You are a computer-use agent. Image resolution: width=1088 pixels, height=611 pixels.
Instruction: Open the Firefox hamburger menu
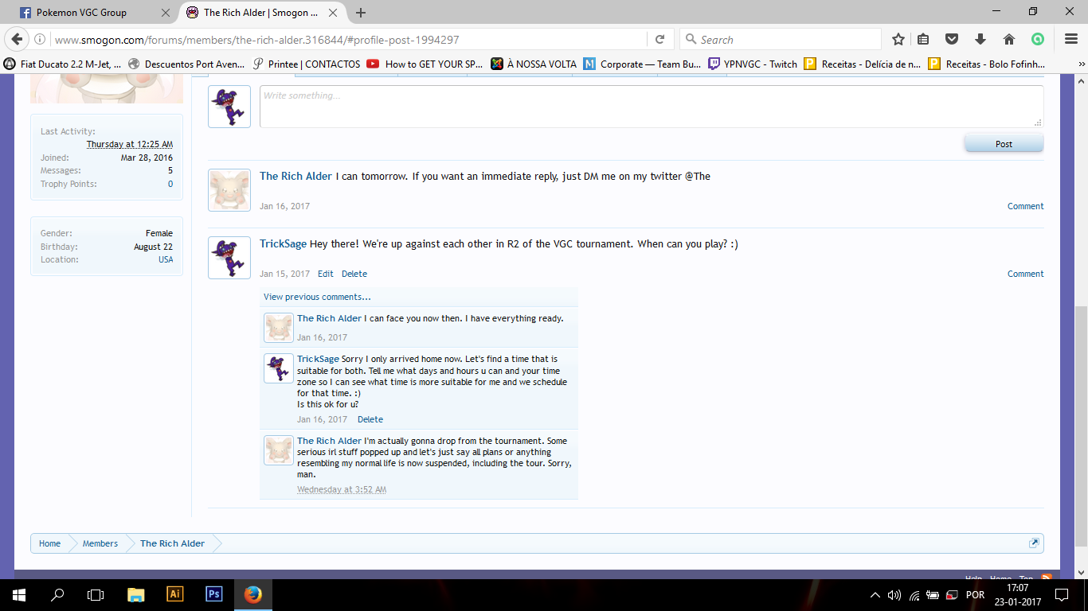click(1071, 40)
